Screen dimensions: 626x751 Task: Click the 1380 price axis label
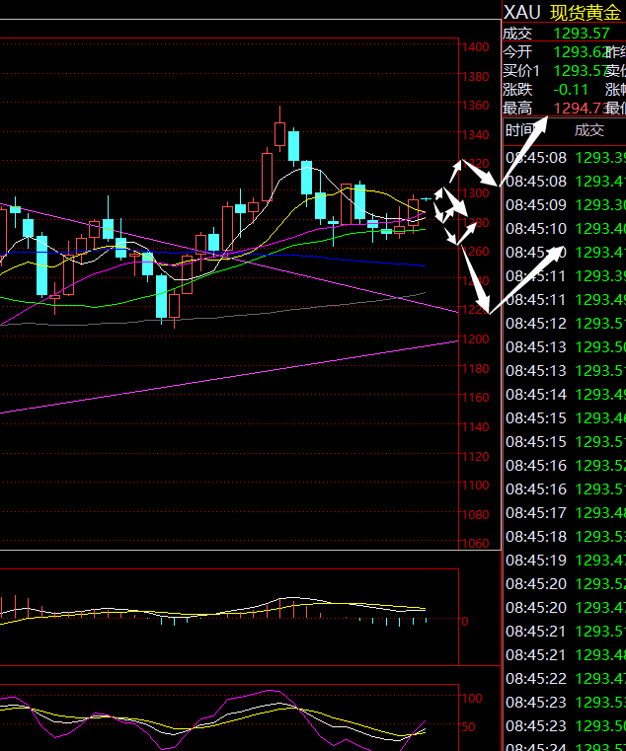pyautogui.click(x=475, y=77)
